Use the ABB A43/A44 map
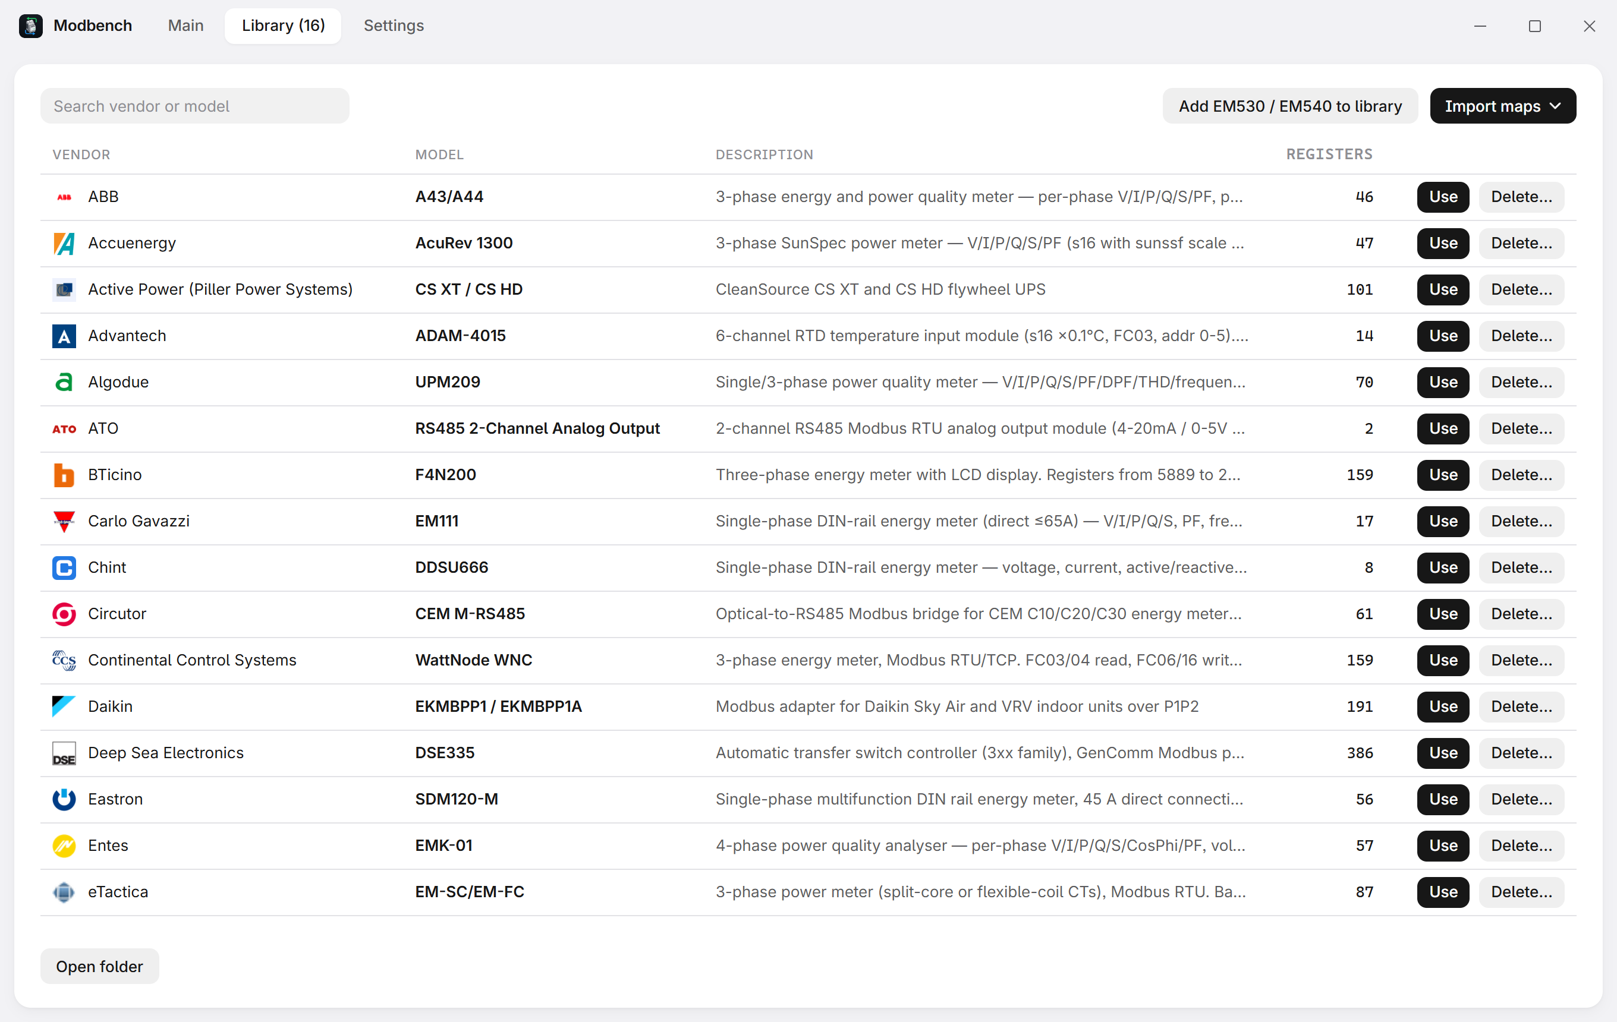 pos(1443,197)
